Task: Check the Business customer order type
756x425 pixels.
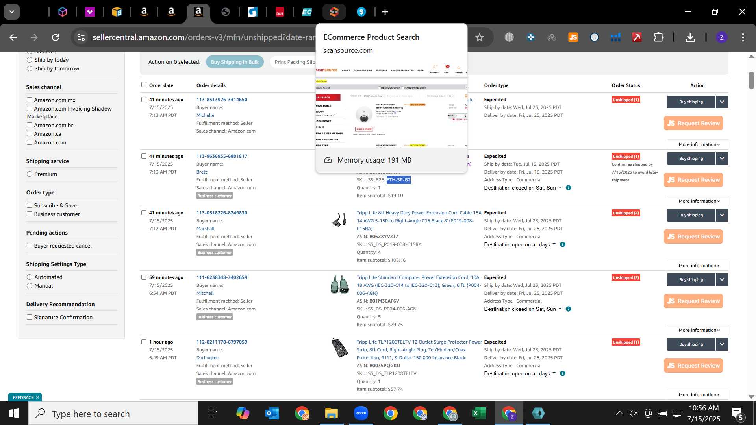Action: point(29,214)
